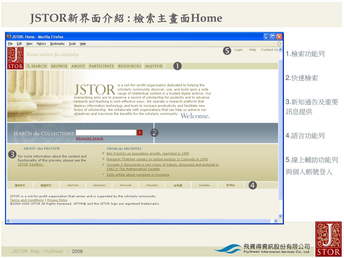Image resolution: width=344 pixels, height=258 pixels.
Task: Switch language to Japanese 日本語
Action: pos(178,185)
